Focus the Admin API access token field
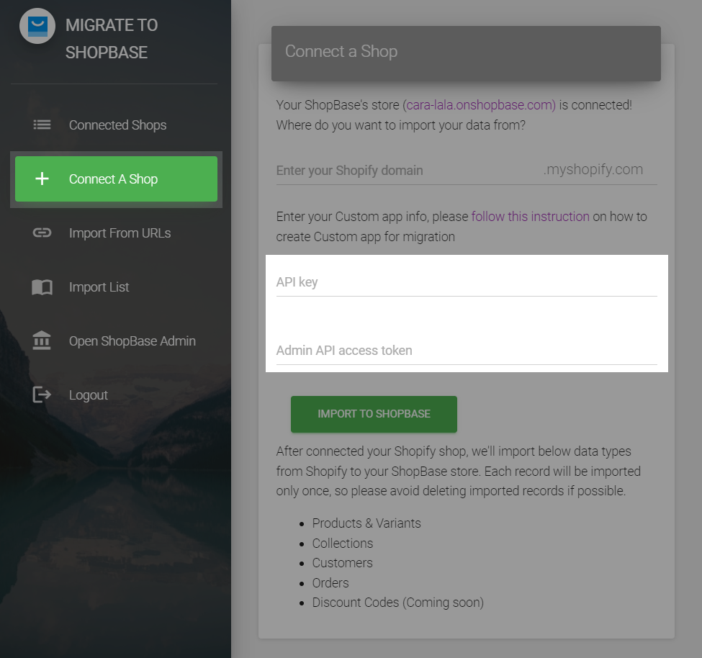 point(467,351)
